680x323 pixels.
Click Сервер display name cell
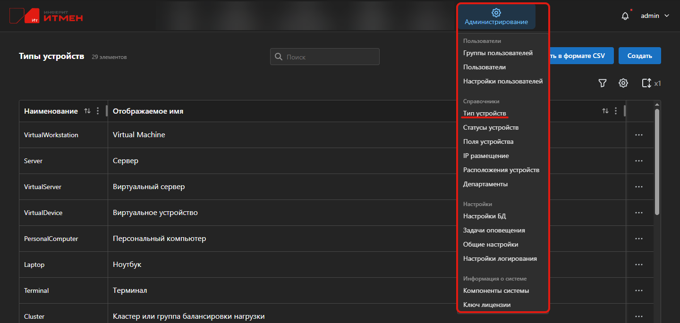pos(126,161)
